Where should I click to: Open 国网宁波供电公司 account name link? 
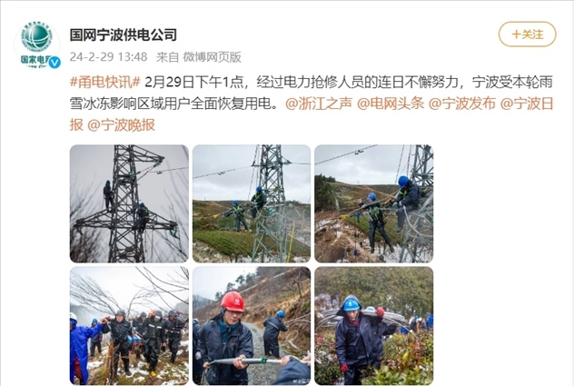coord(124,35)
